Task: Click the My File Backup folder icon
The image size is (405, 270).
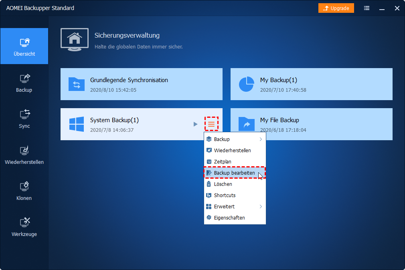Action: click(247, 124)
